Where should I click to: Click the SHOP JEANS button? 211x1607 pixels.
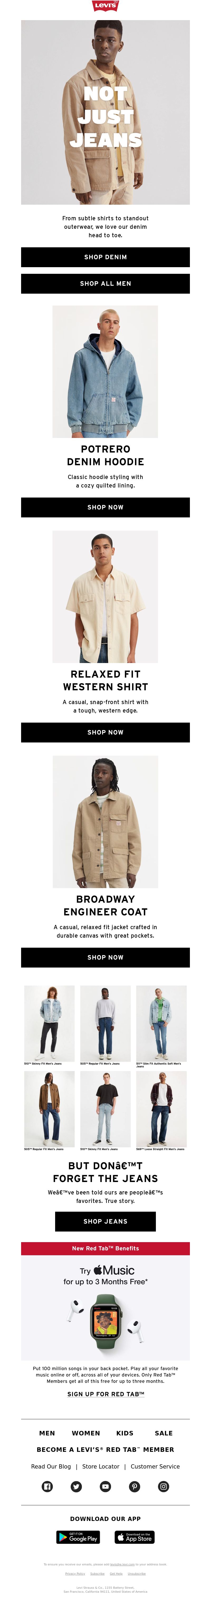point(105,1221)
